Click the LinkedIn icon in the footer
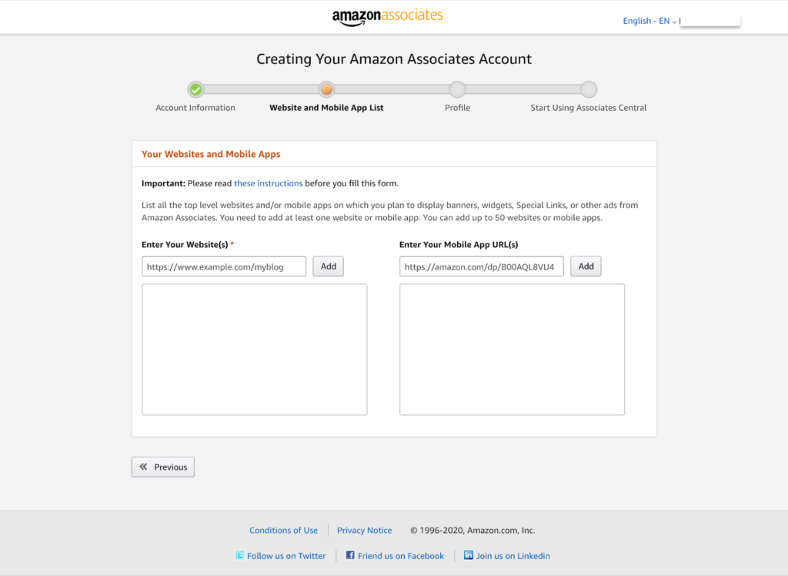Screen dimensions: 788x576 pyautogui.click(x=468, y=555)
